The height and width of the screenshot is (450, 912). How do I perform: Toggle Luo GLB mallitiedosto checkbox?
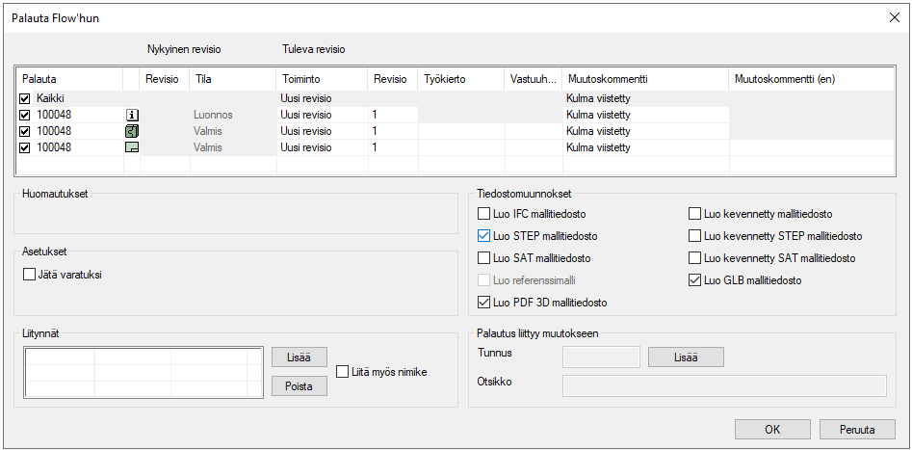[x=695, y=280]
